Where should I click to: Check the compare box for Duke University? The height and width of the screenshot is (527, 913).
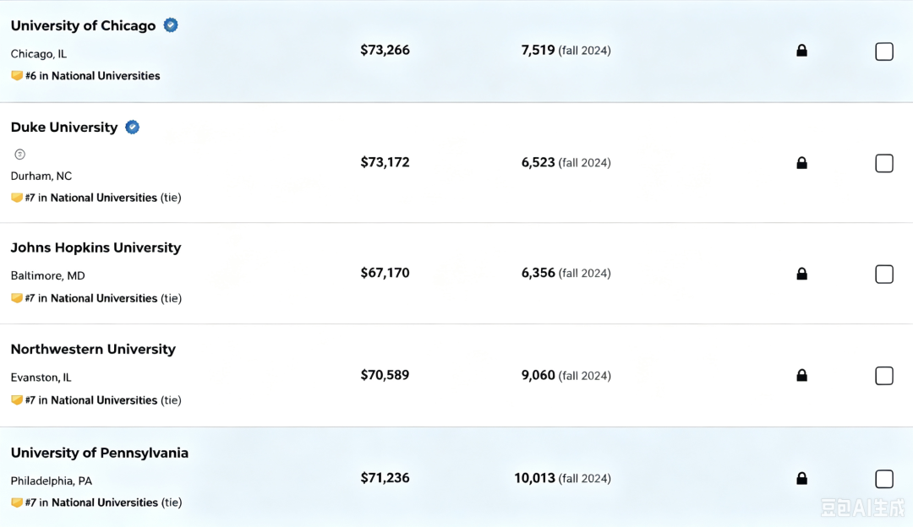884,163
